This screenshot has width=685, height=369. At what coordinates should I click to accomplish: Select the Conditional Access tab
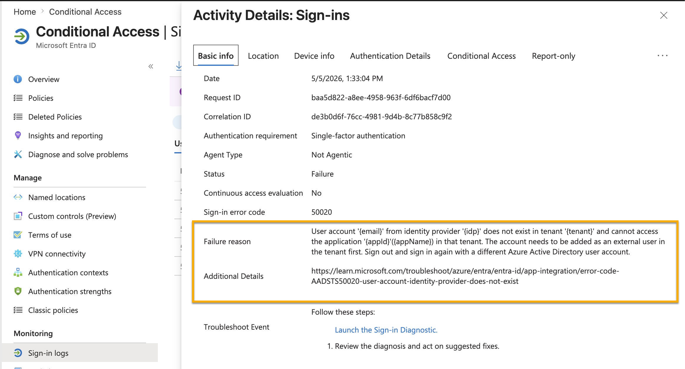click(482, 56)
